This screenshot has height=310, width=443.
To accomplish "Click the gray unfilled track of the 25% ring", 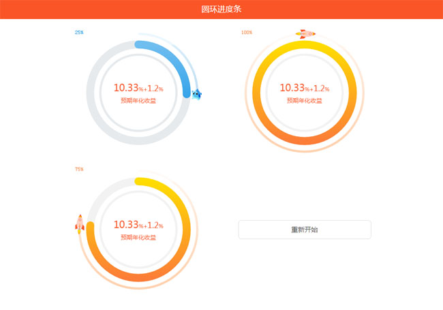I will coord(95,109).
